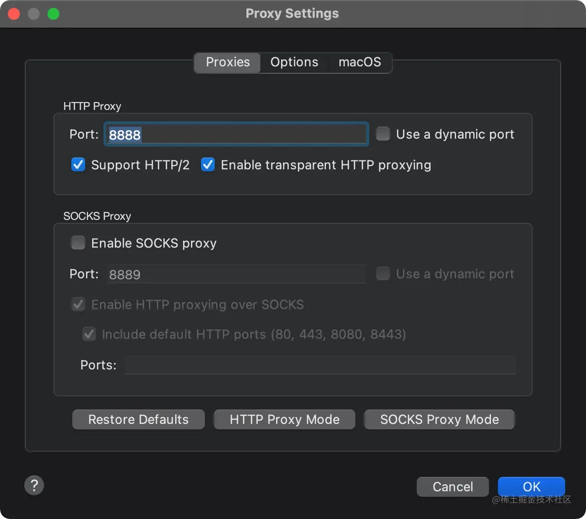Click the HTTP Proxy port field
The width and height of the screenshot is (586, 519).
click(236, 134)
